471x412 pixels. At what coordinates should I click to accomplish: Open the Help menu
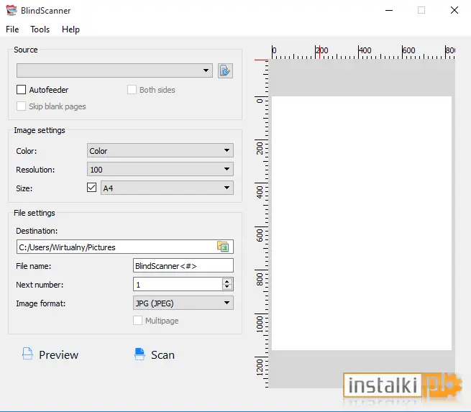click(x=70, y=29)
